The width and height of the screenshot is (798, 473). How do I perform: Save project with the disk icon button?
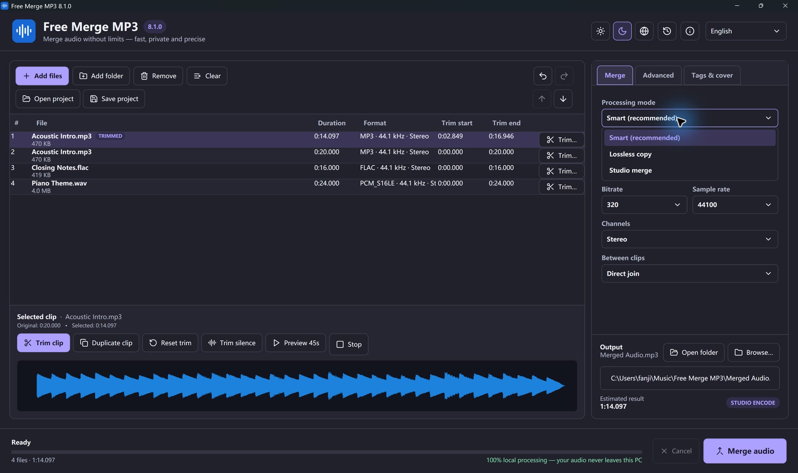[x=114, y=99]
